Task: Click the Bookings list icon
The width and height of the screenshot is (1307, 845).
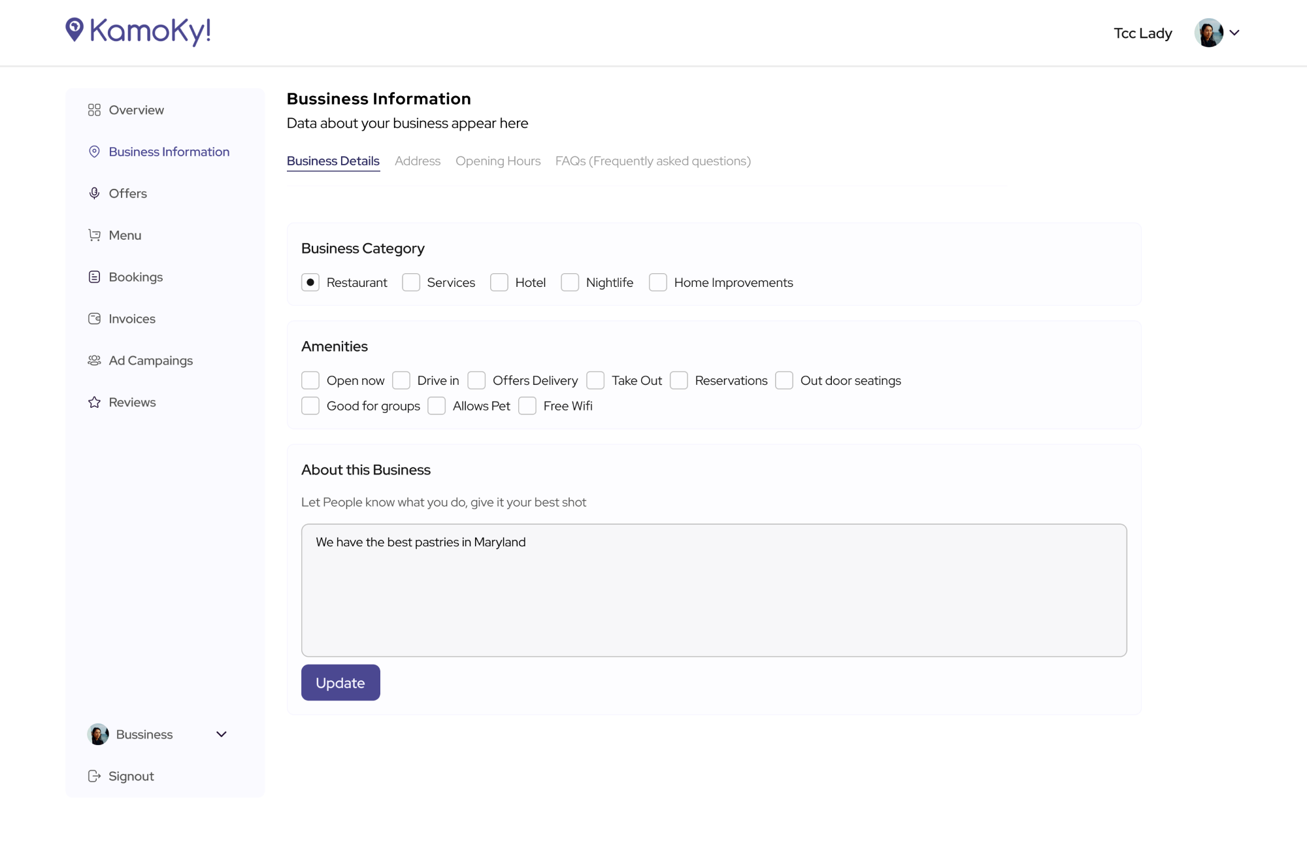Action: (x=94, y=277)
